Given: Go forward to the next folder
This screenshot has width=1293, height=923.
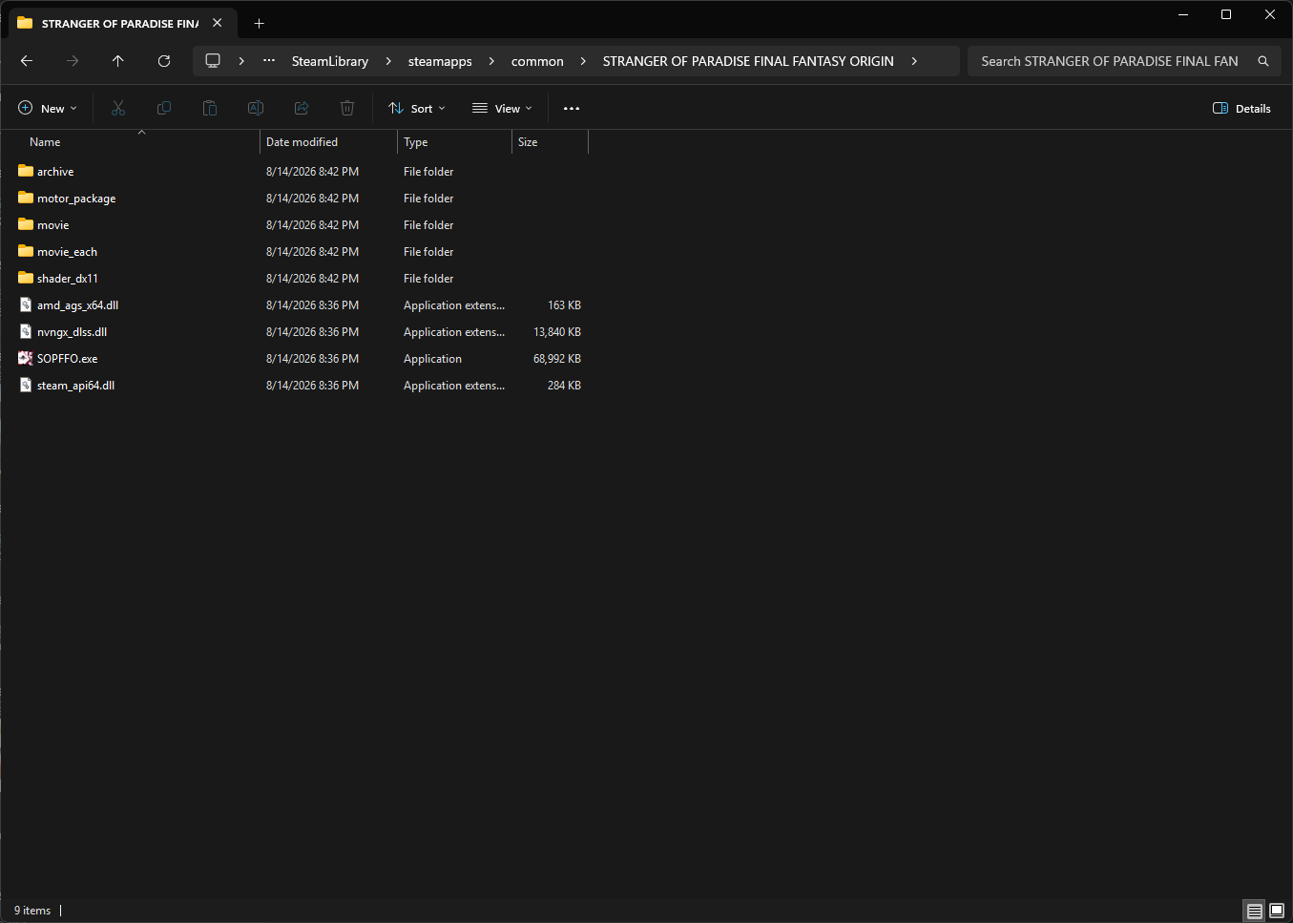Looking at the screenshot, I should point(73,61).
